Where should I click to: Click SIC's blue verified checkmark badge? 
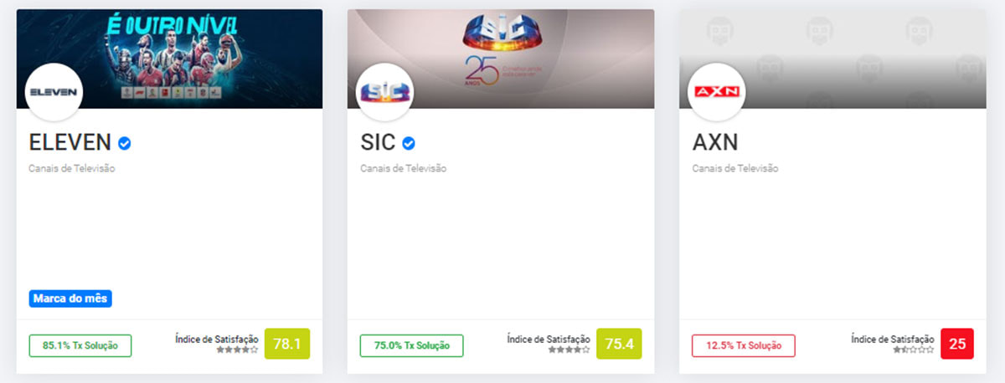pos(409,143)
